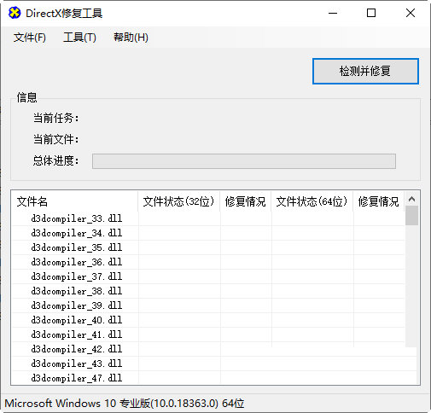431x413 pixels.
Task: Click the DirectX repair tool title icon
Action: point(15,13)
